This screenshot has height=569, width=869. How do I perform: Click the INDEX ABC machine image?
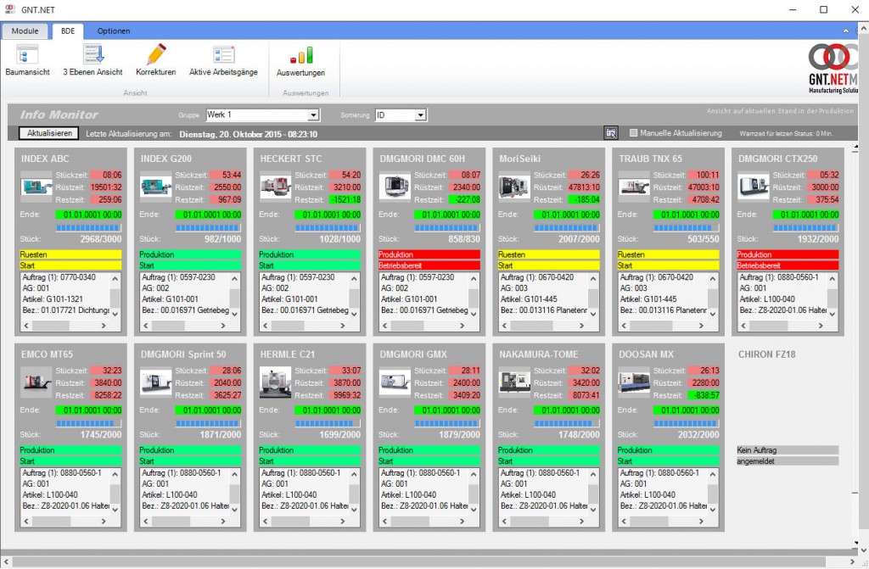pyautogui.click(x=36, y=187)
